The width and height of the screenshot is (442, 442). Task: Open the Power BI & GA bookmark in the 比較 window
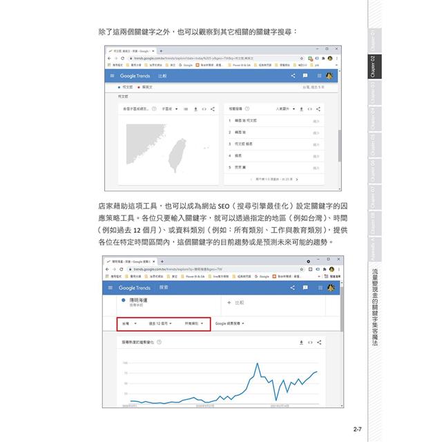pyautogui.click(x=240, y=65)
